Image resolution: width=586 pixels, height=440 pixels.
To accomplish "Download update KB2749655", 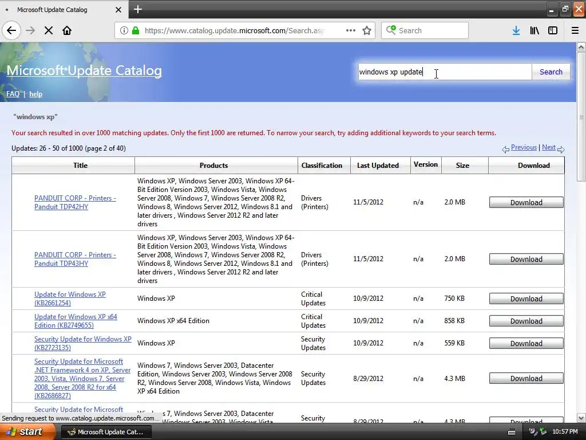I will (x=526, y=321).
